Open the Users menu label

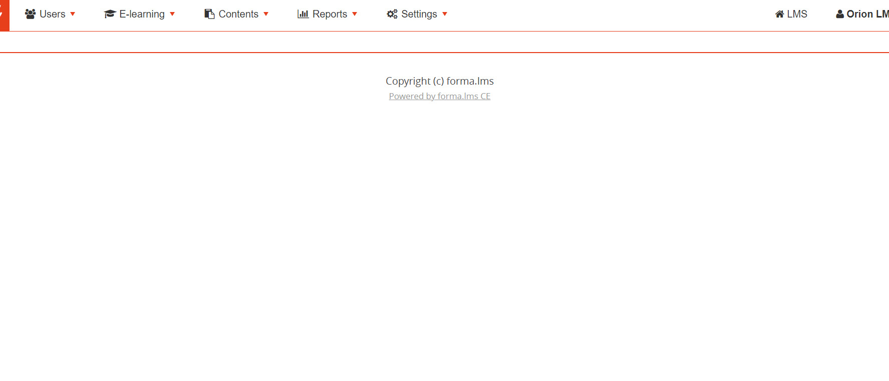[x=53, y=14]
